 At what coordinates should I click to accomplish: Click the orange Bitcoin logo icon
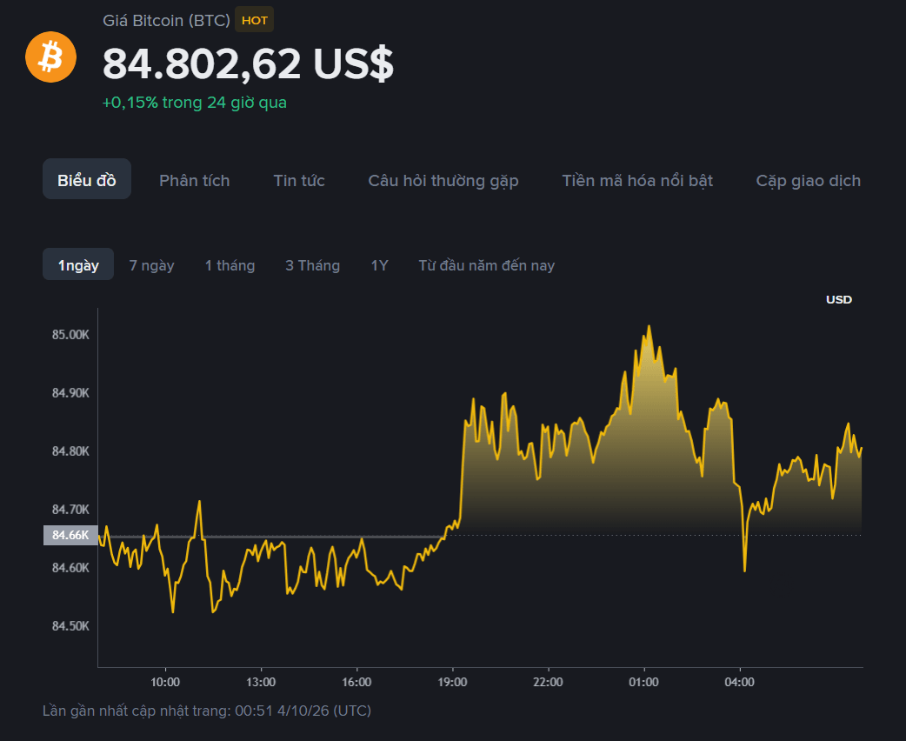point(50,57)
